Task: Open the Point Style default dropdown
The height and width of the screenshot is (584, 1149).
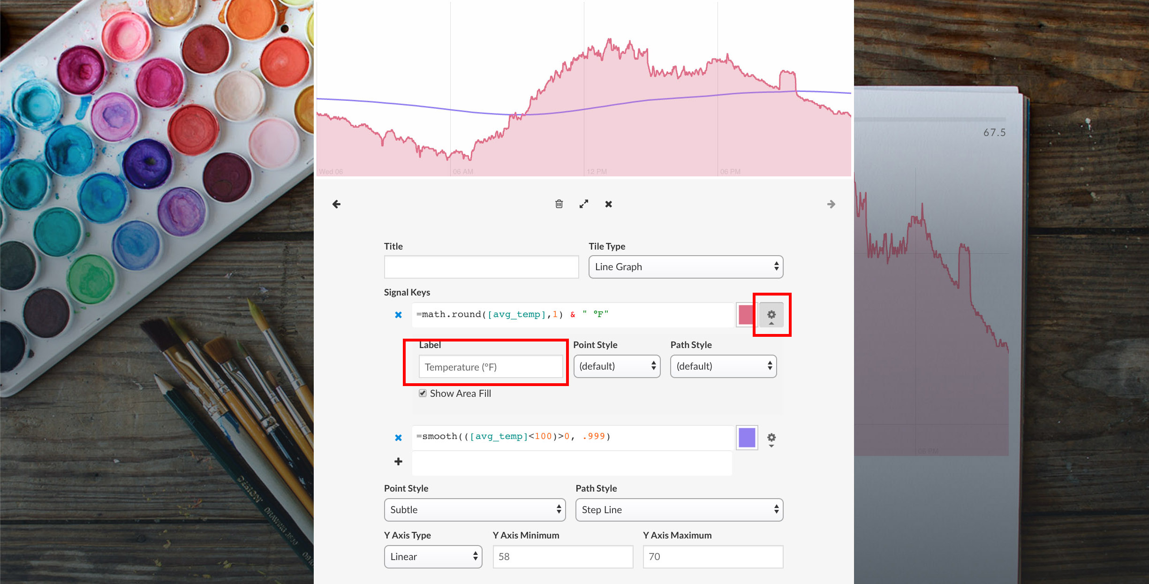Action: point(617,366)
